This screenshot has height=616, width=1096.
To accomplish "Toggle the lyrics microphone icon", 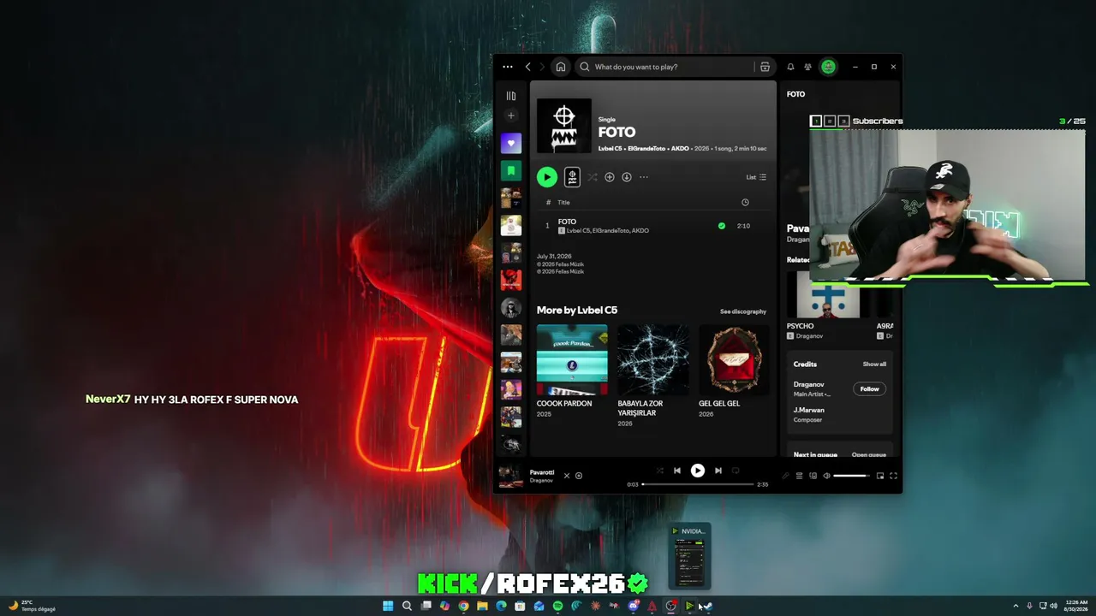I will [x=785, y=476].
